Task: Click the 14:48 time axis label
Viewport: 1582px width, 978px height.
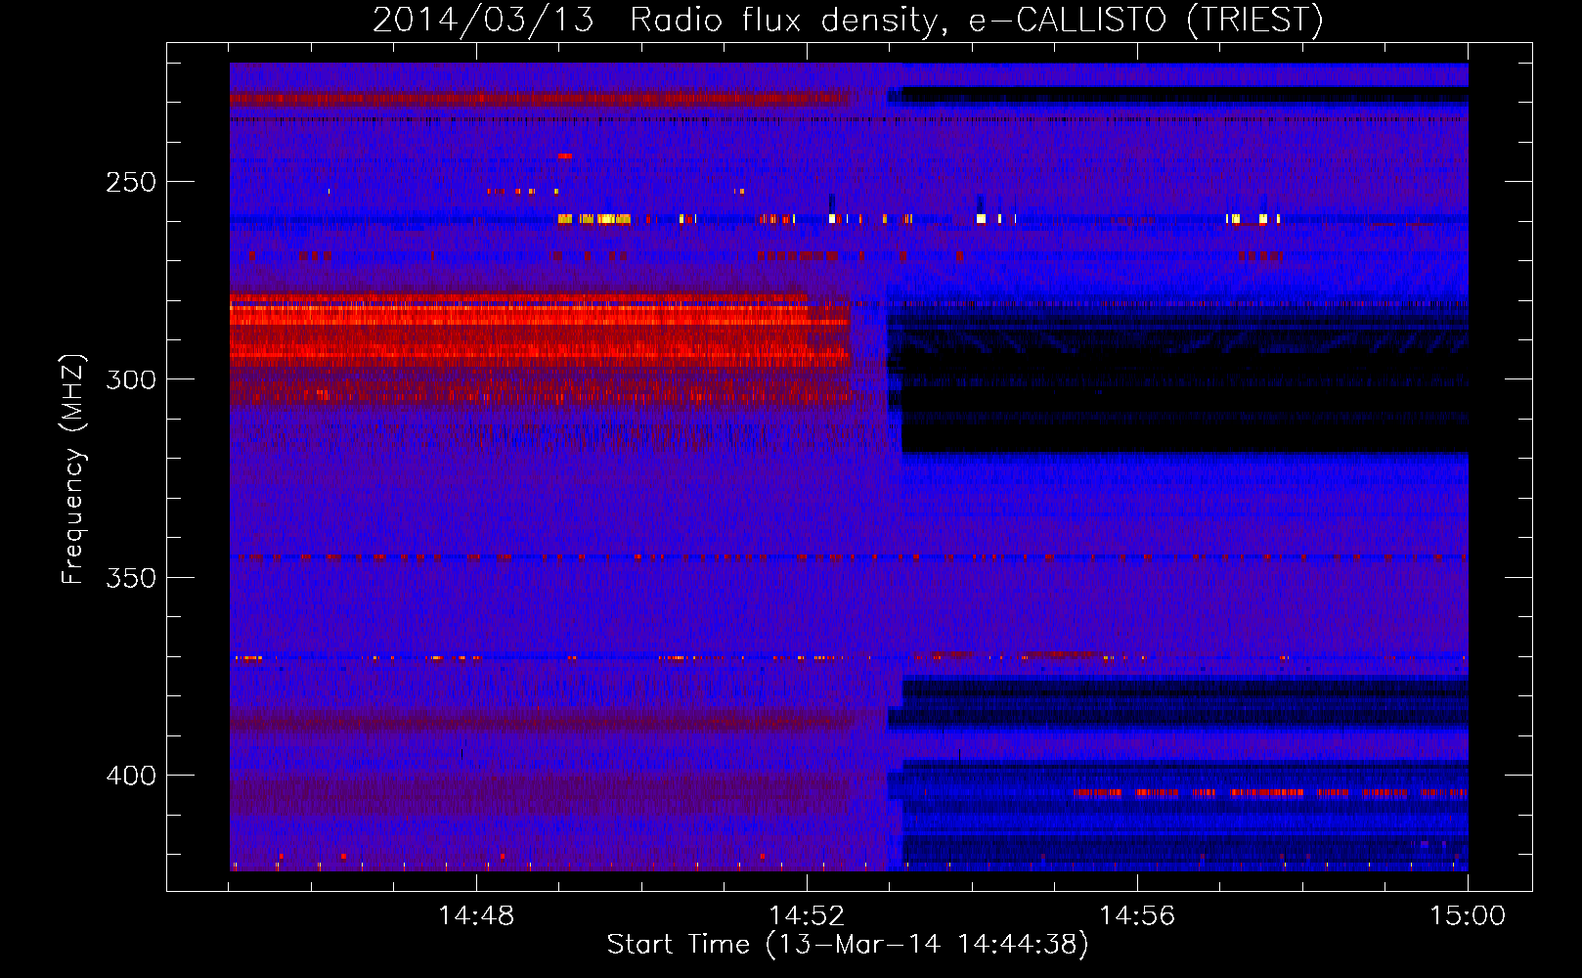Action: (x=476, y=916)
